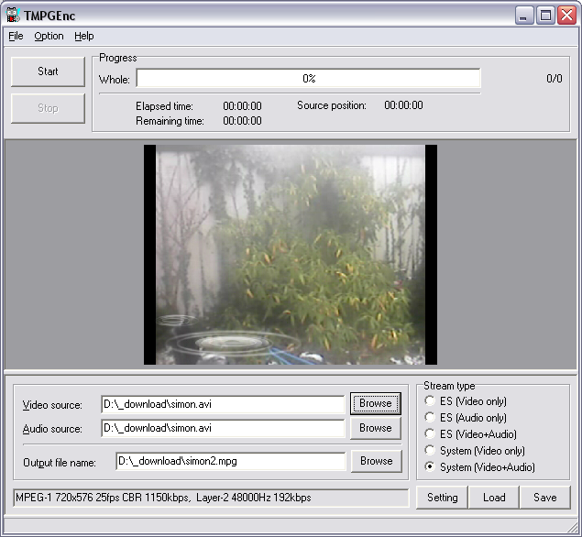Browse for the Video source file

tap(376, 403)
